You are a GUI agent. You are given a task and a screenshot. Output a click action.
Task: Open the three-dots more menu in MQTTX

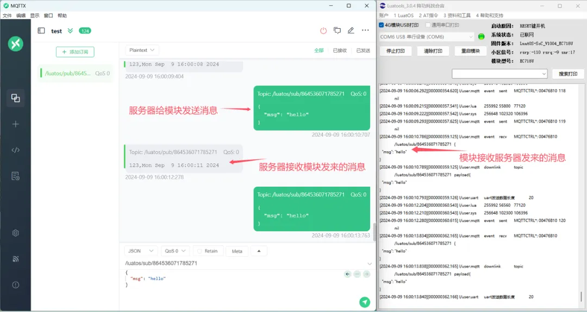tap(365, 30)
